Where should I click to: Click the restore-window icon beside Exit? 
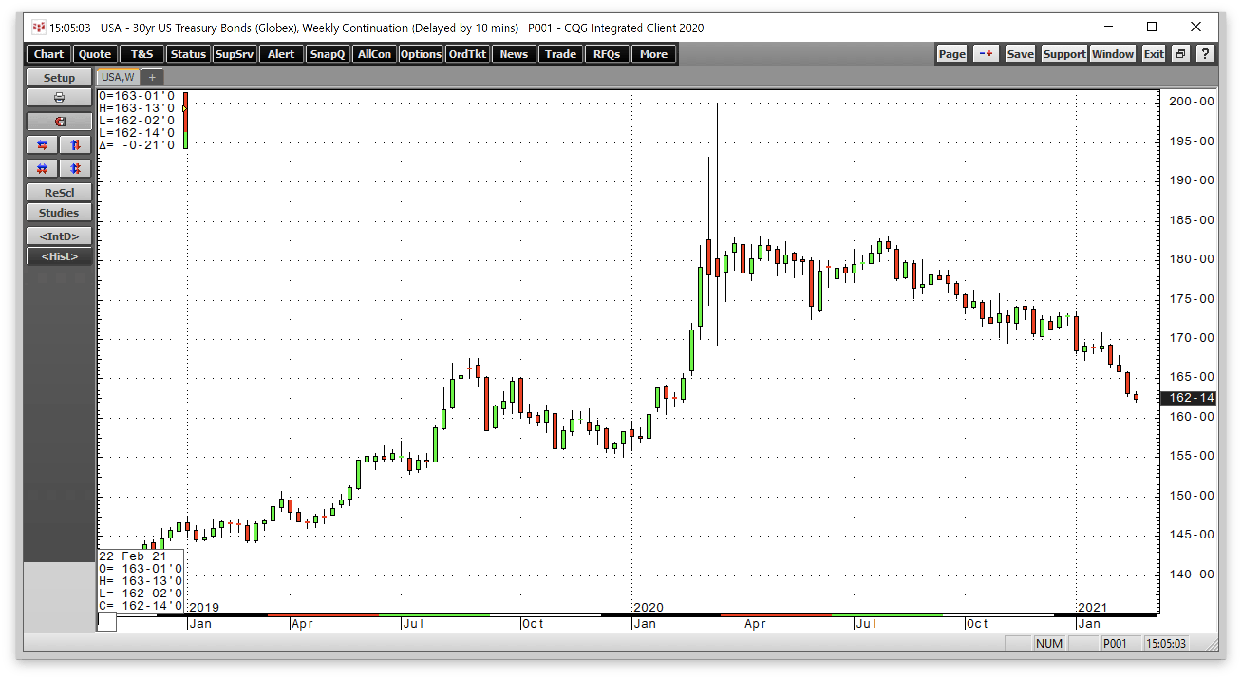click(x=1180, y=54)
